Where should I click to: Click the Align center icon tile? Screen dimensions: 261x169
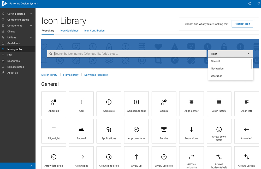[191, 104]
